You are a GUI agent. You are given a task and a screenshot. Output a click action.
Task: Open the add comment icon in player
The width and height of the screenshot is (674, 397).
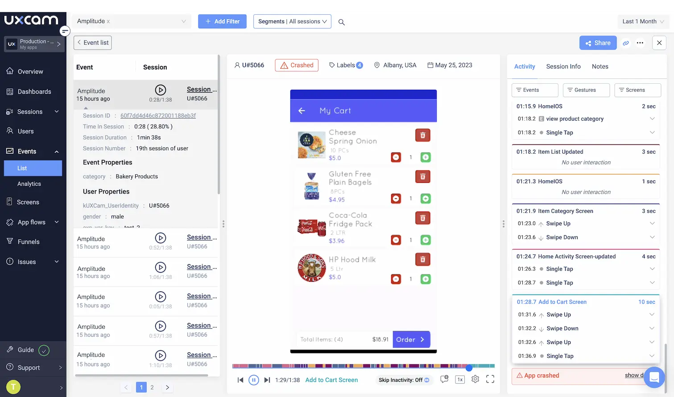[x=444, y=379]
